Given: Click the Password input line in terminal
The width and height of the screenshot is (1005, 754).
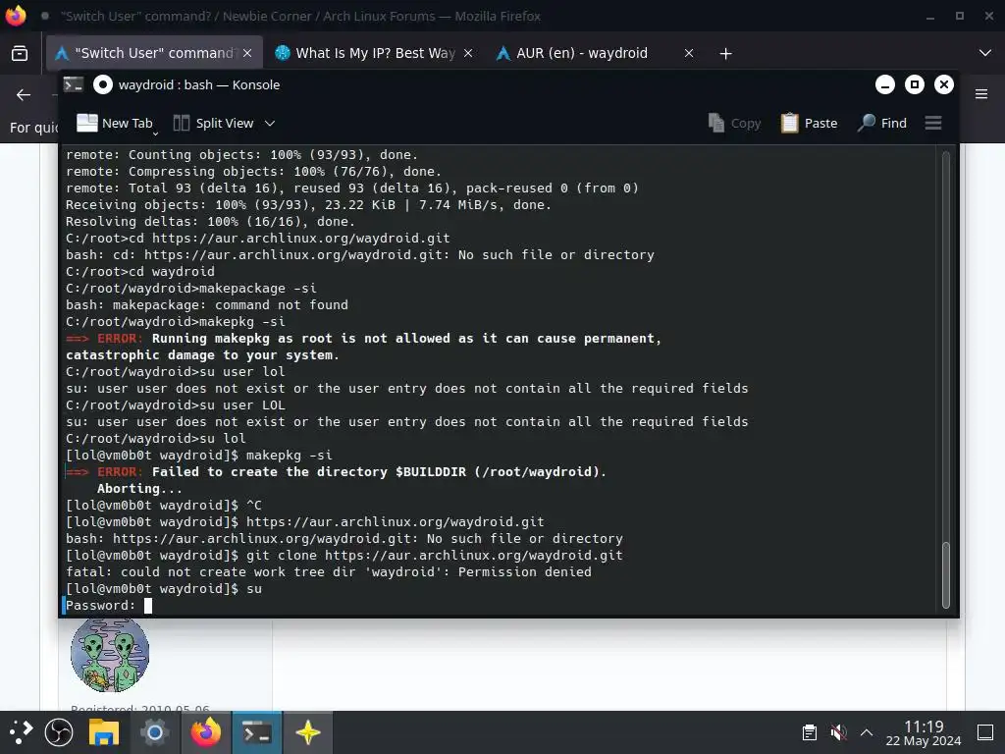Looking at the screenshot, I should (500, 605).
